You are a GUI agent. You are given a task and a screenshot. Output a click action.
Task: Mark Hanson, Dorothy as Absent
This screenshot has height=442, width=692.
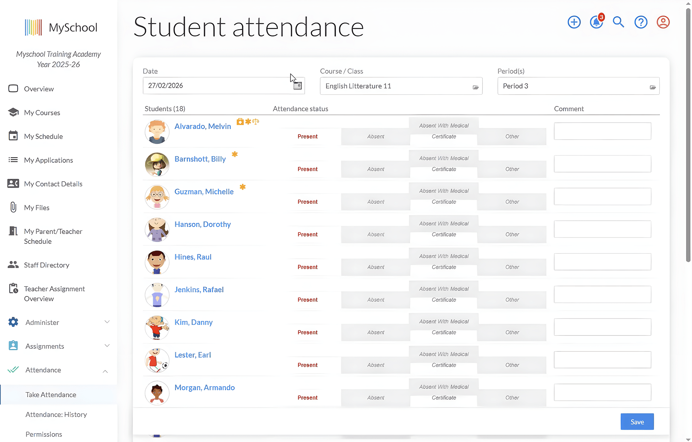coord(375,234)
